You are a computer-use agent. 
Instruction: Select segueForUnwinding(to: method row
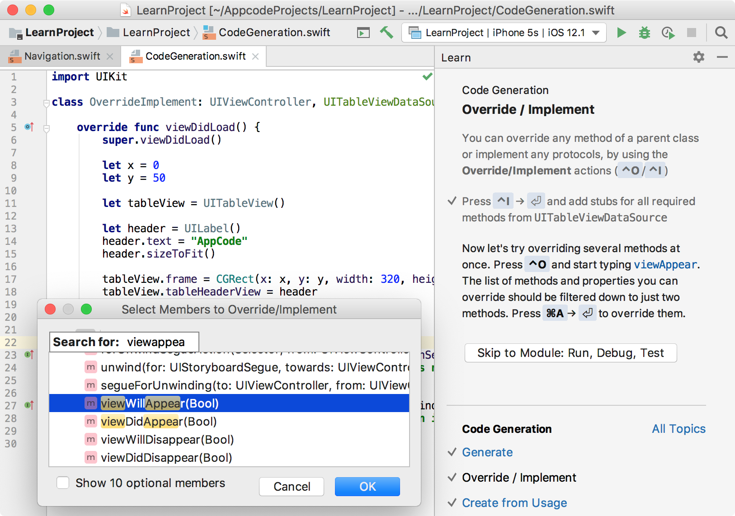[229, 385]
